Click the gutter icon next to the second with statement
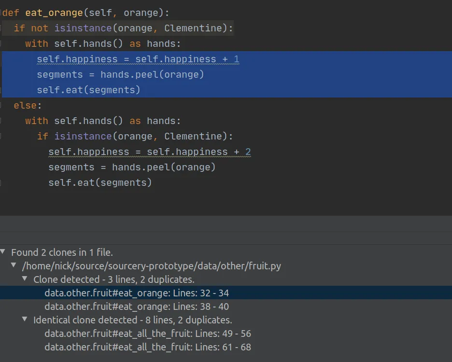452x362 pixels. tap(2, 121)
